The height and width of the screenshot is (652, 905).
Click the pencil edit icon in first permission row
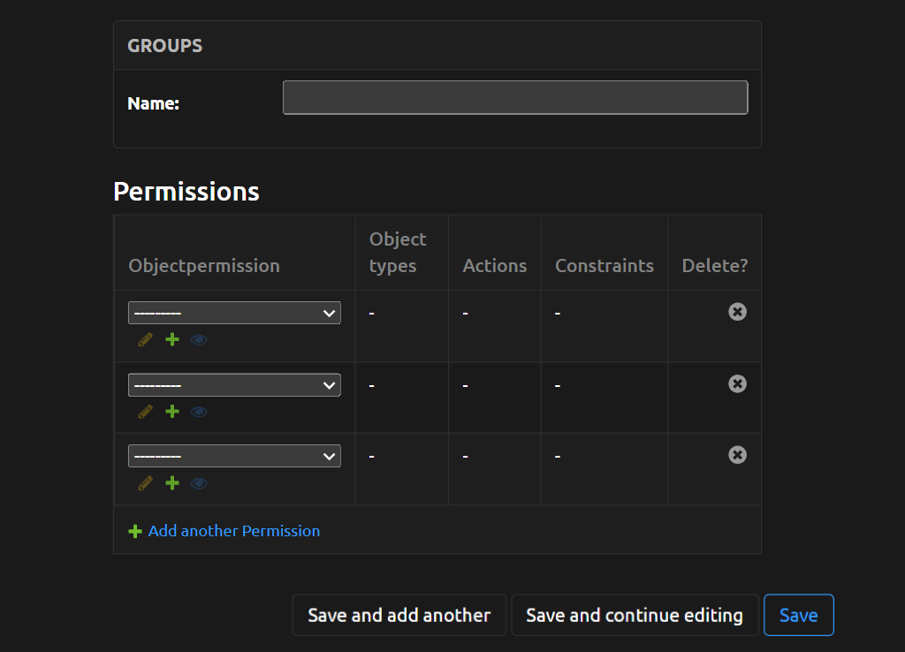pos(146,339)
